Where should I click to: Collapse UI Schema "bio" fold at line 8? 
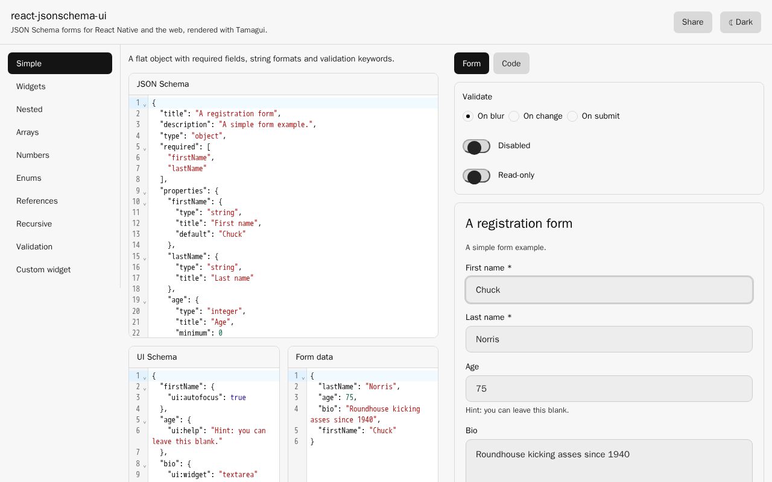[145, 465]
